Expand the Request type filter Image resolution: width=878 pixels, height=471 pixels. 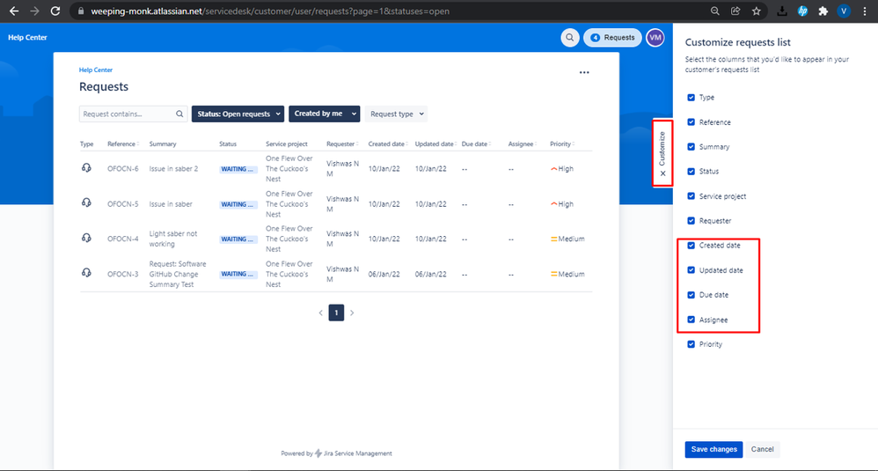tap(396, 114)
